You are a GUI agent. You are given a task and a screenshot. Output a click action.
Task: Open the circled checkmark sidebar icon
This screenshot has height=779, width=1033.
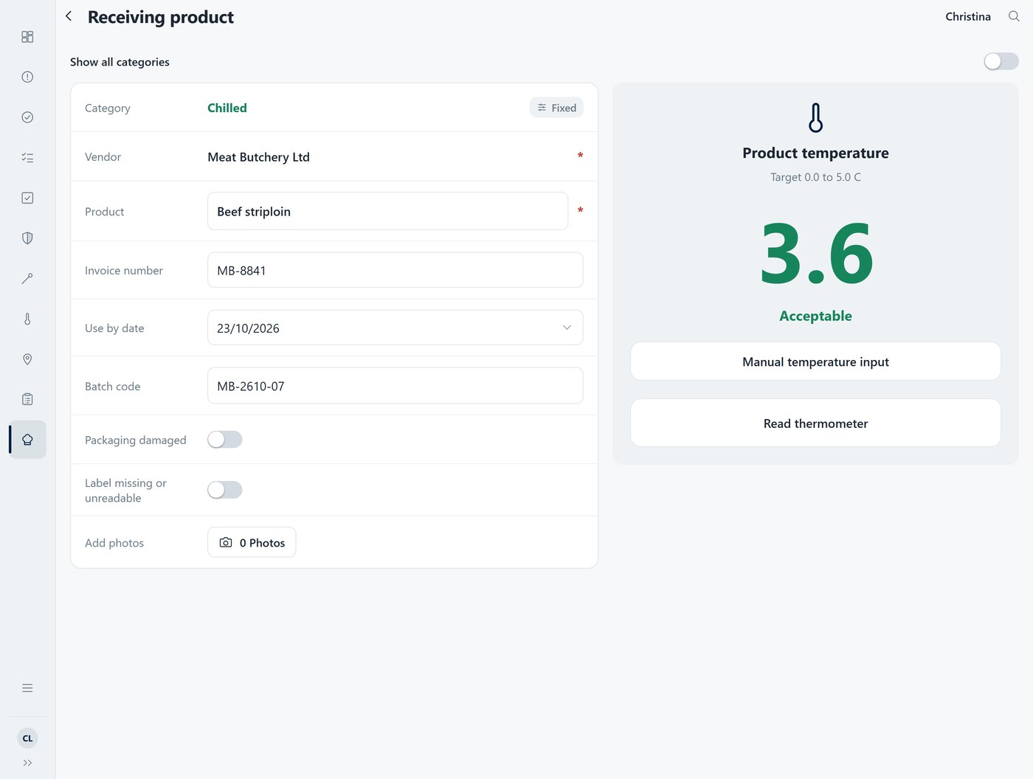click(27, 117)
